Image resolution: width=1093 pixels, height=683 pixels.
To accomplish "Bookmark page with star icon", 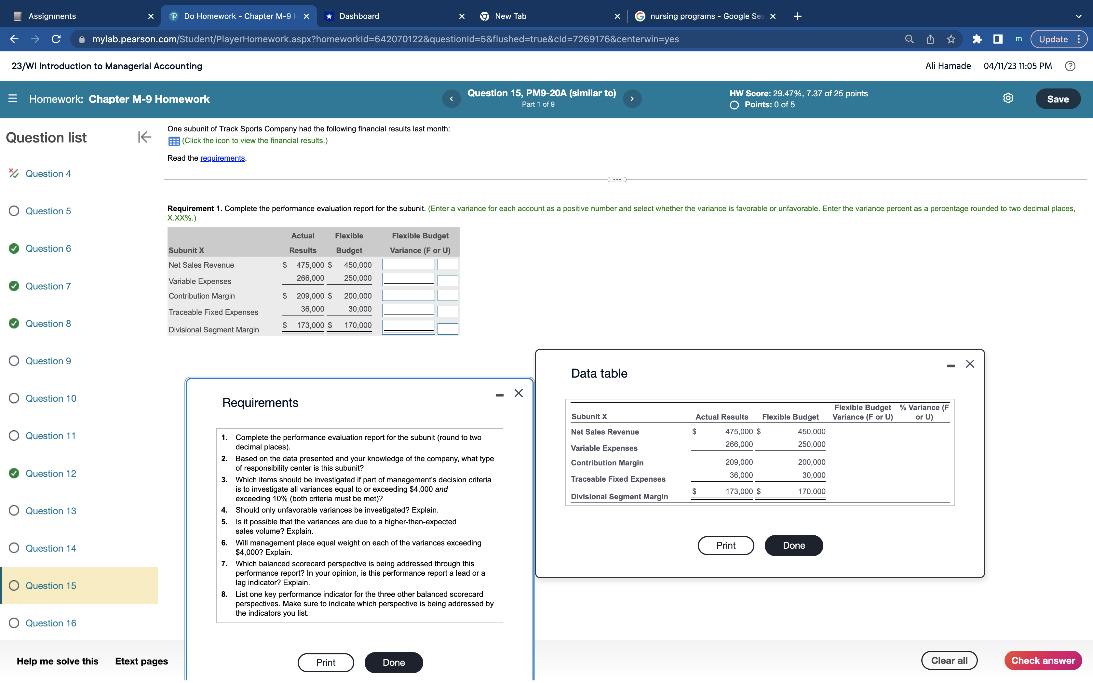I will 951,39.
